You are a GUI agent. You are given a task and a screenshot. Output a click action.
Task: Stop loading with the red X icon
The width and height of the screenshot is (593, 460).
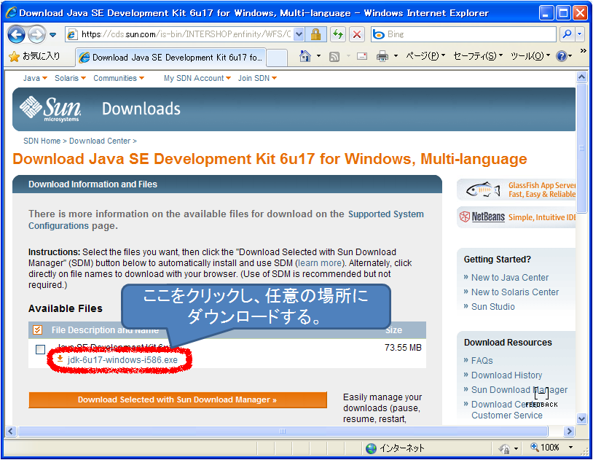click(x=357, y=34)
